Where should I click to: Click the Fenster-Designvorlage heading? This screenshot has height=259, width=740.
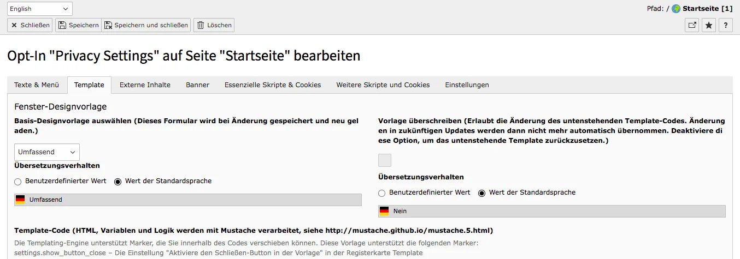60,107
